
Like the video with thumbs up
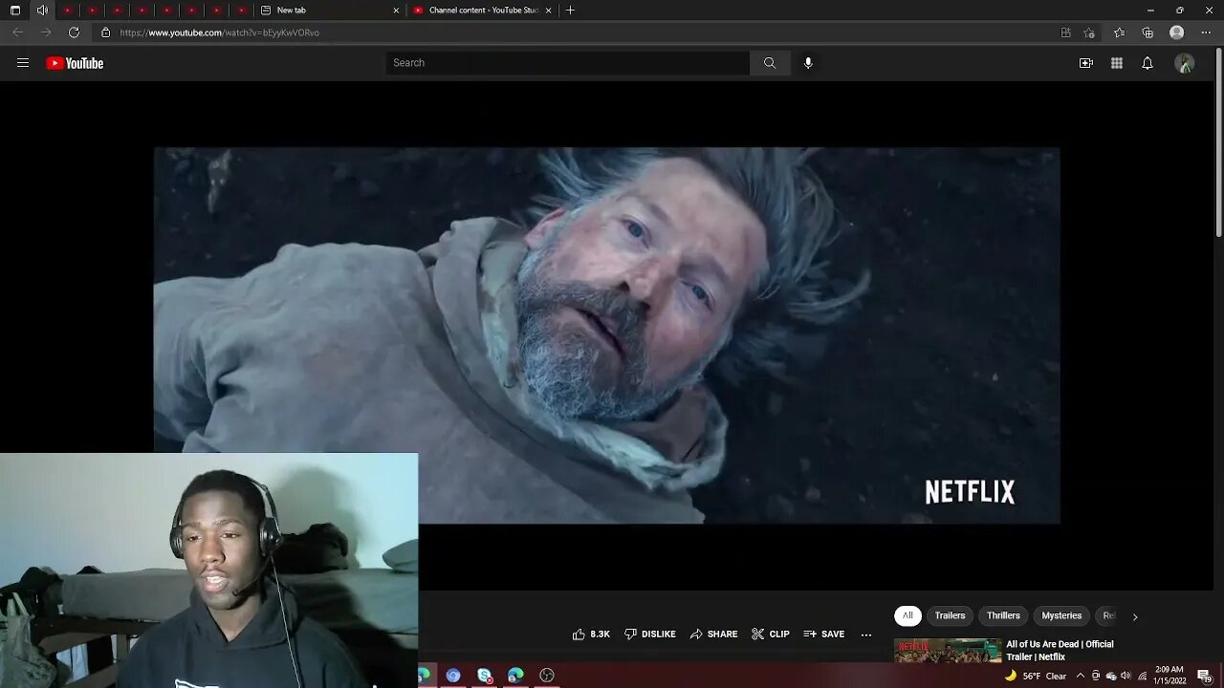coord(579,634)
